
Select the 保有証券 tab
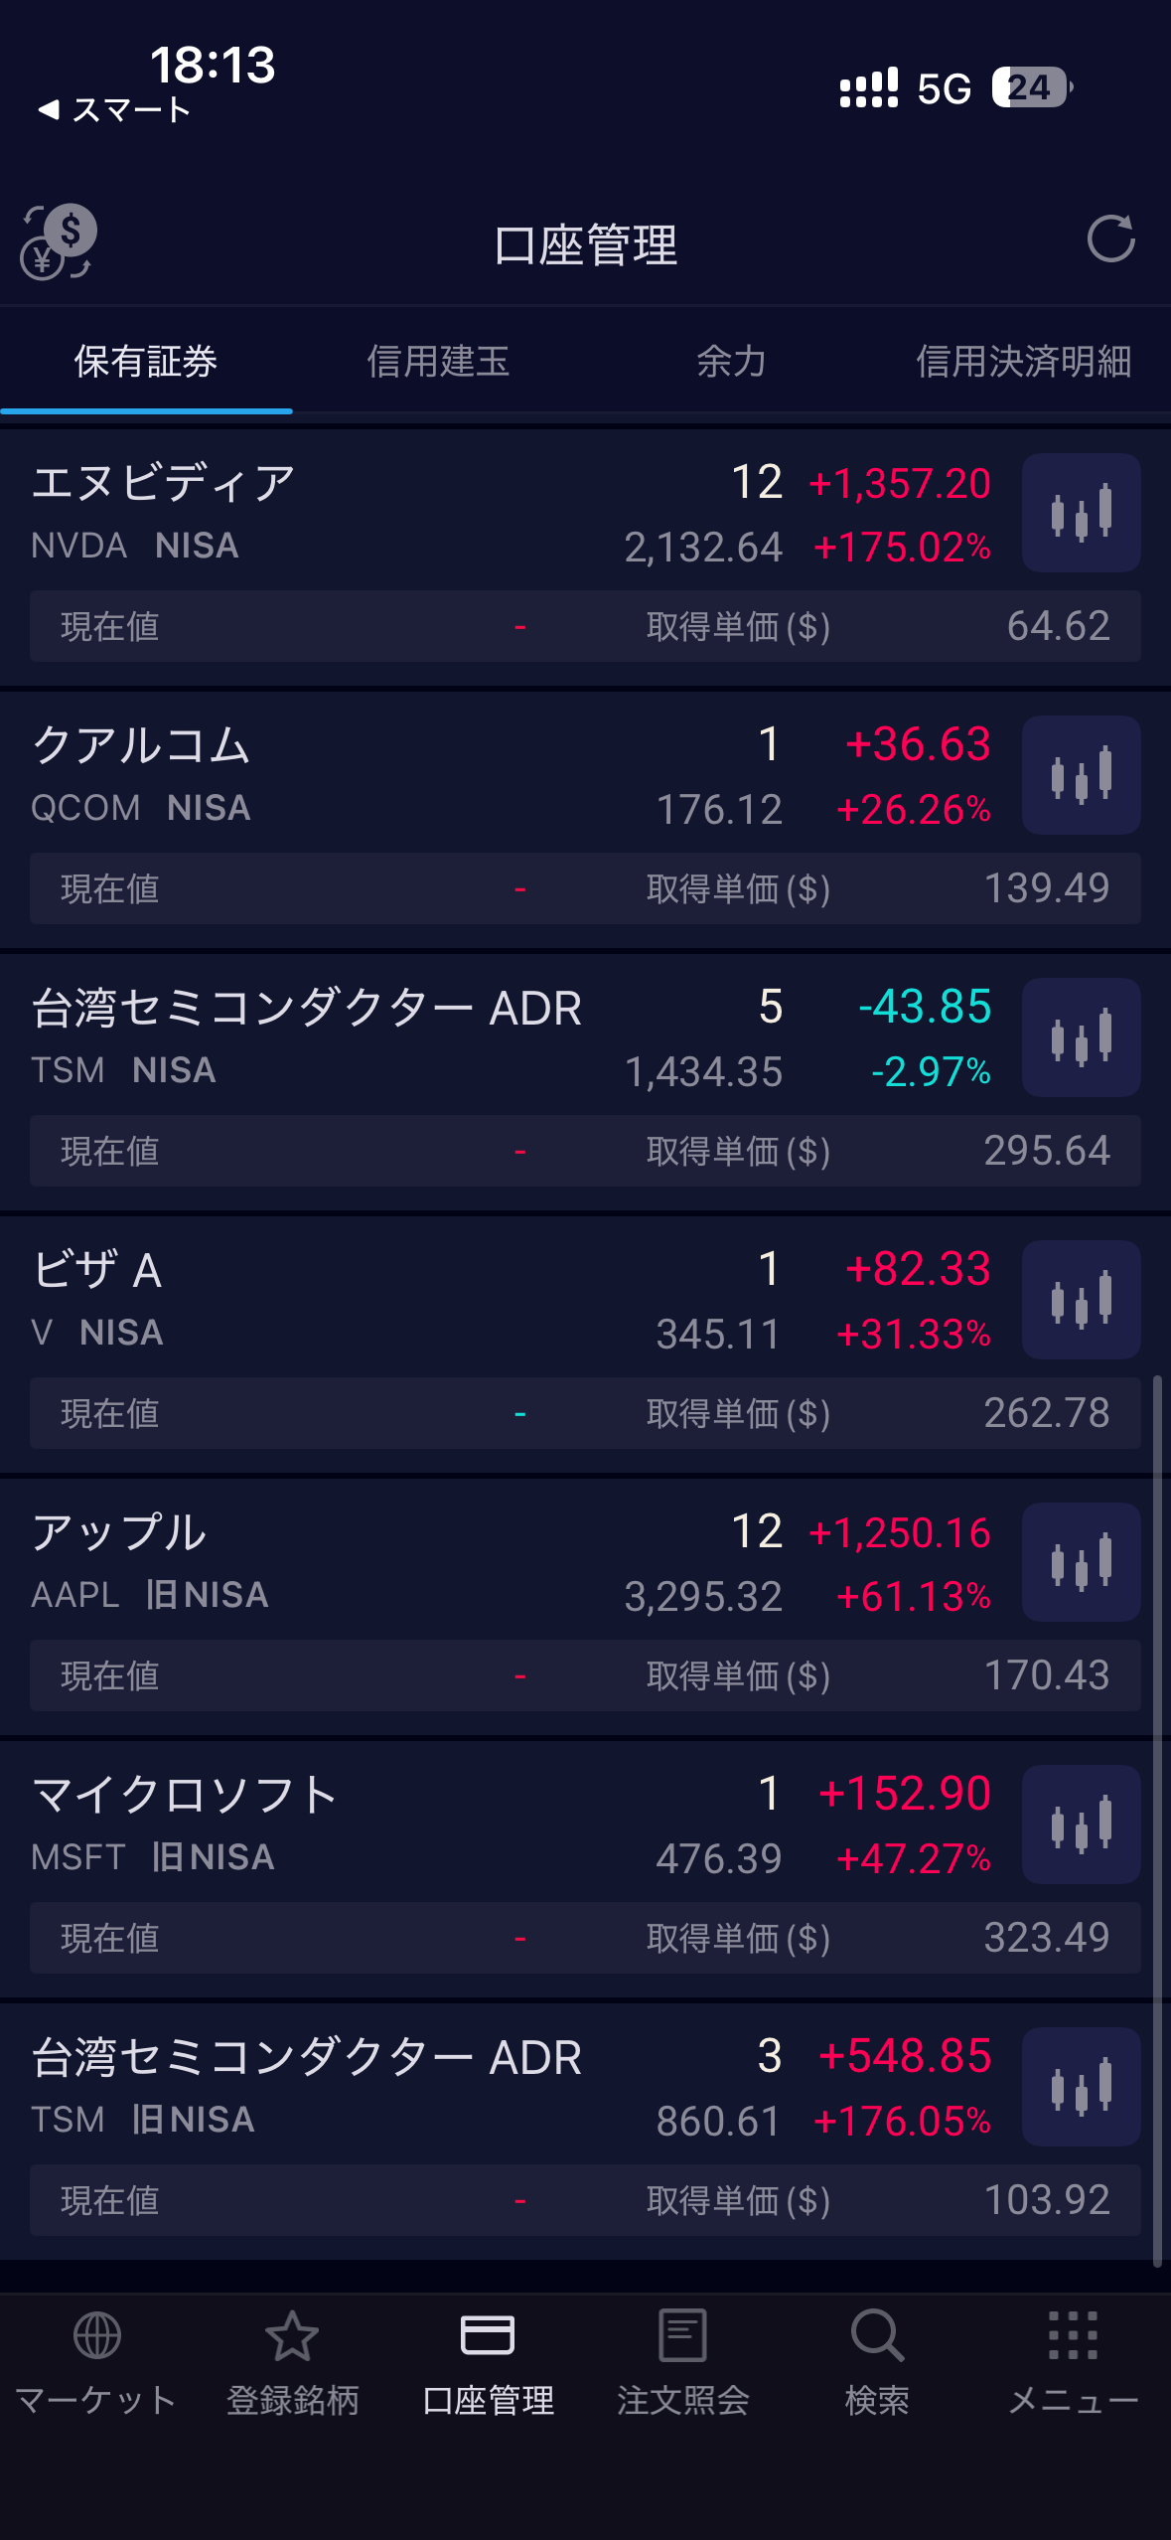[146, 362]
